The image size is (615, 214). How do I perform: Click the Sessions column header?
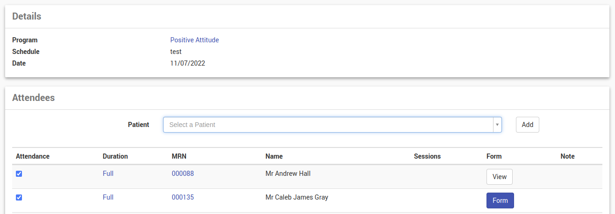pyautogui.click(x=427, y=156)
